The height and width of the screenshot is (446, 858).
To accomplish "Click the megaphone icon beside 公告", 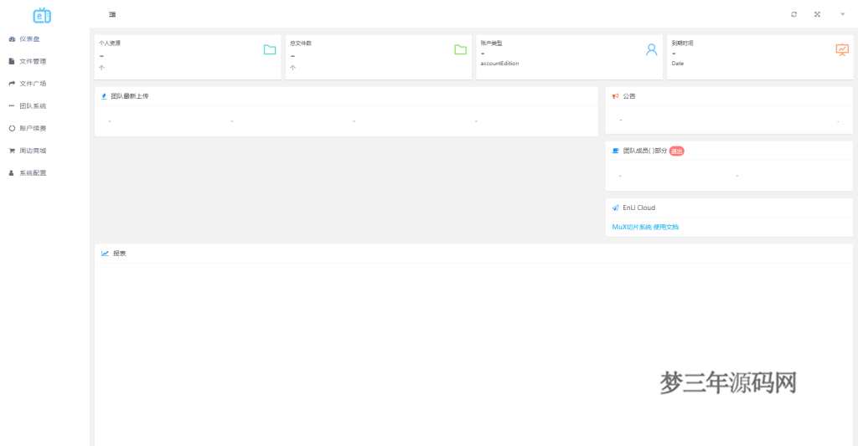I will click(x=616, y=96).
